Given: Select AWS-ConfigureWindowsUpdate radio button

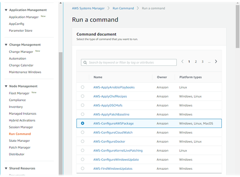Looking at the screenshot, I should [x=83, y=159].
